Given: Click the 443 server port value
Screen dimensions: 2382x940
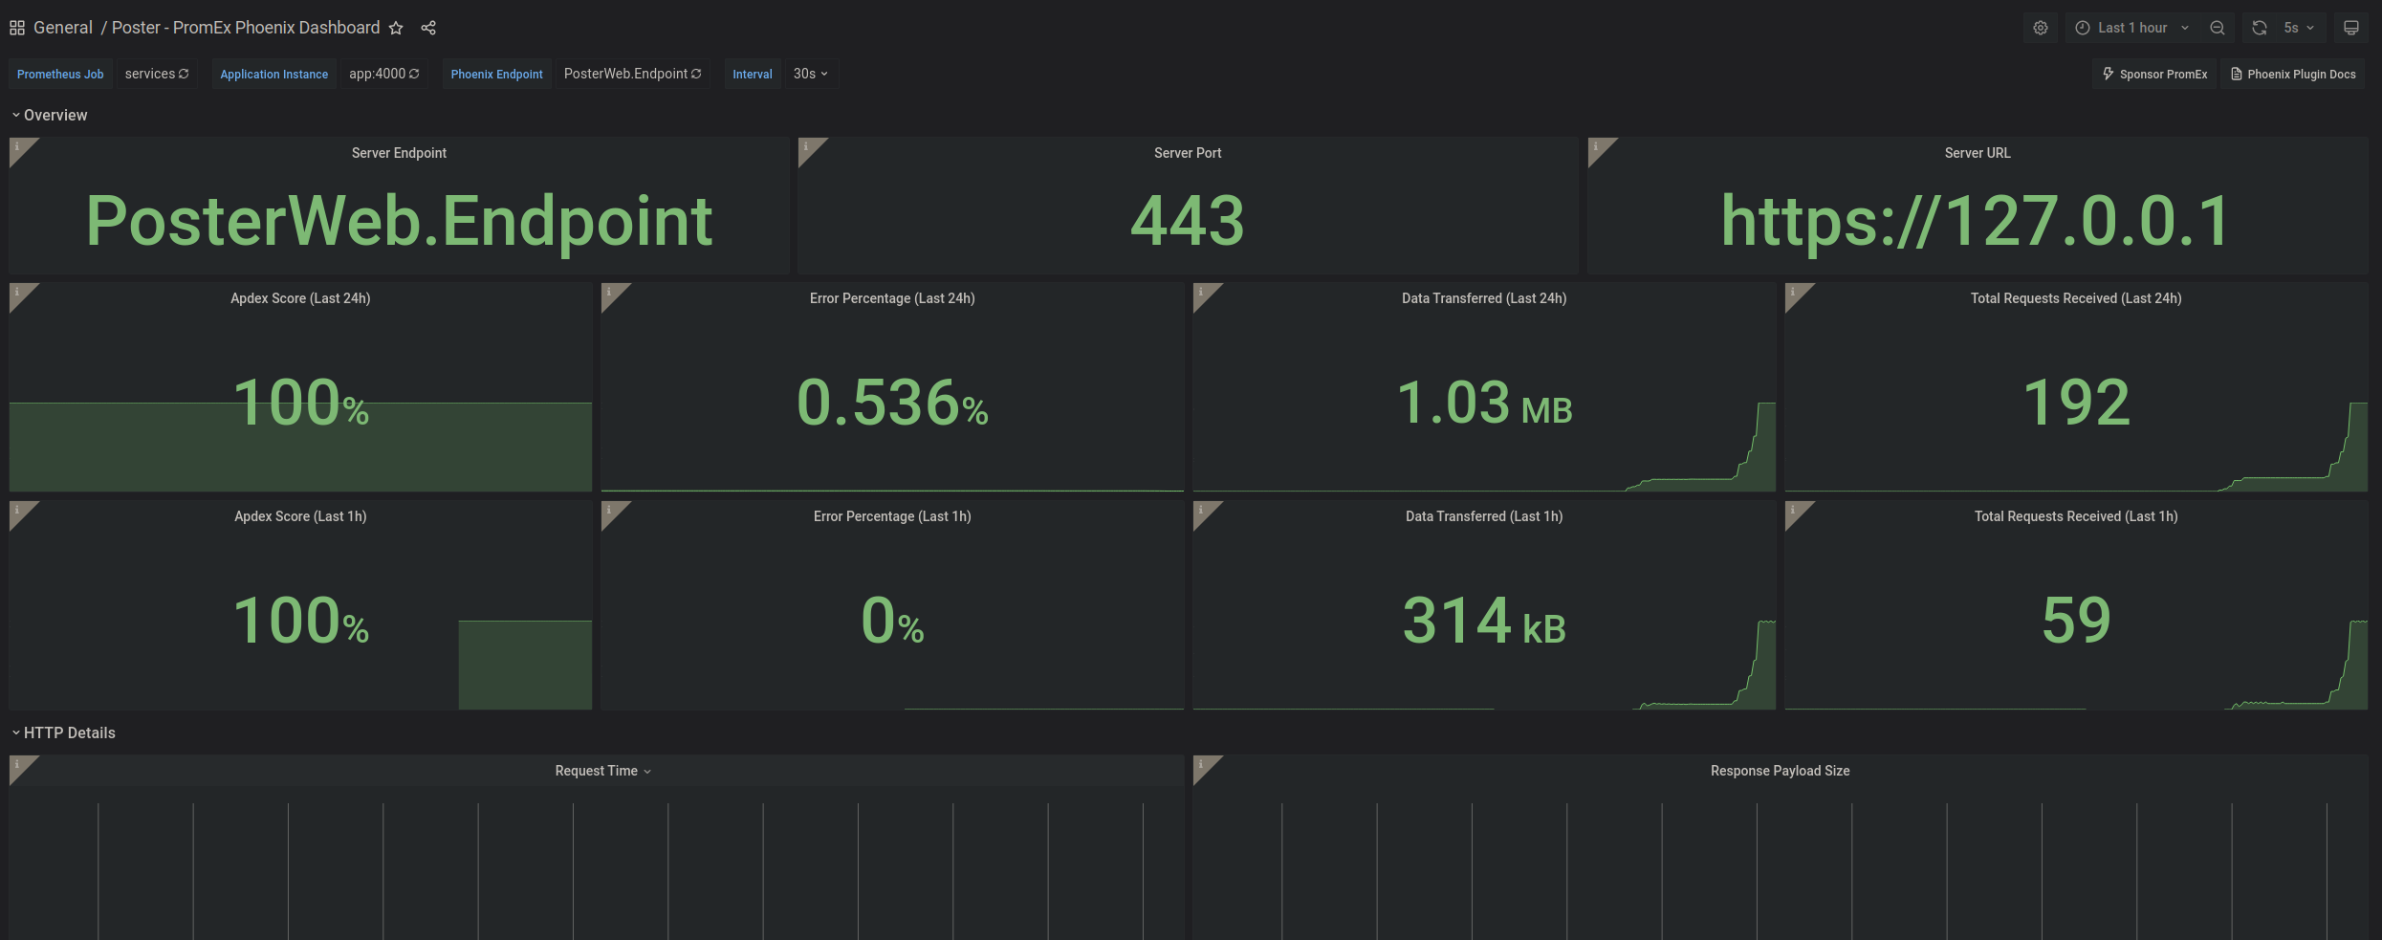Looking at the screenshot, I should [1188, 221].
